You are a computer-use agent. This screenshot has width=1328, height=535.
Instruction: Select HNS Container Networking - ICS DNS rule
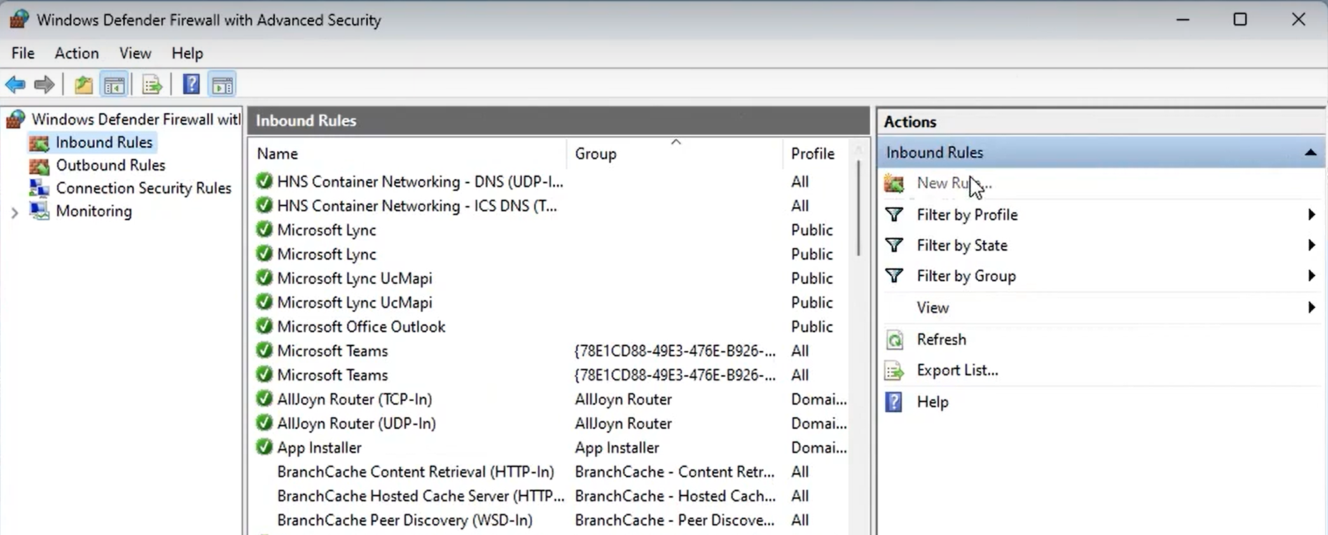pos(417,205)
